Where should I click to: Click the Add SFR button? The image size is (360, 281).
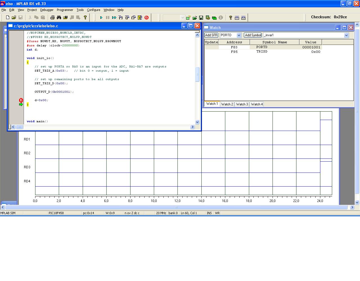[x=211, y=35]
